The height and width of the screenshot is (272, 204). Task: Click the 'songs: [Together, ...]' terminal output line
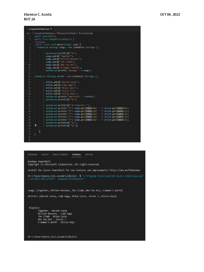tap(75, 190)
